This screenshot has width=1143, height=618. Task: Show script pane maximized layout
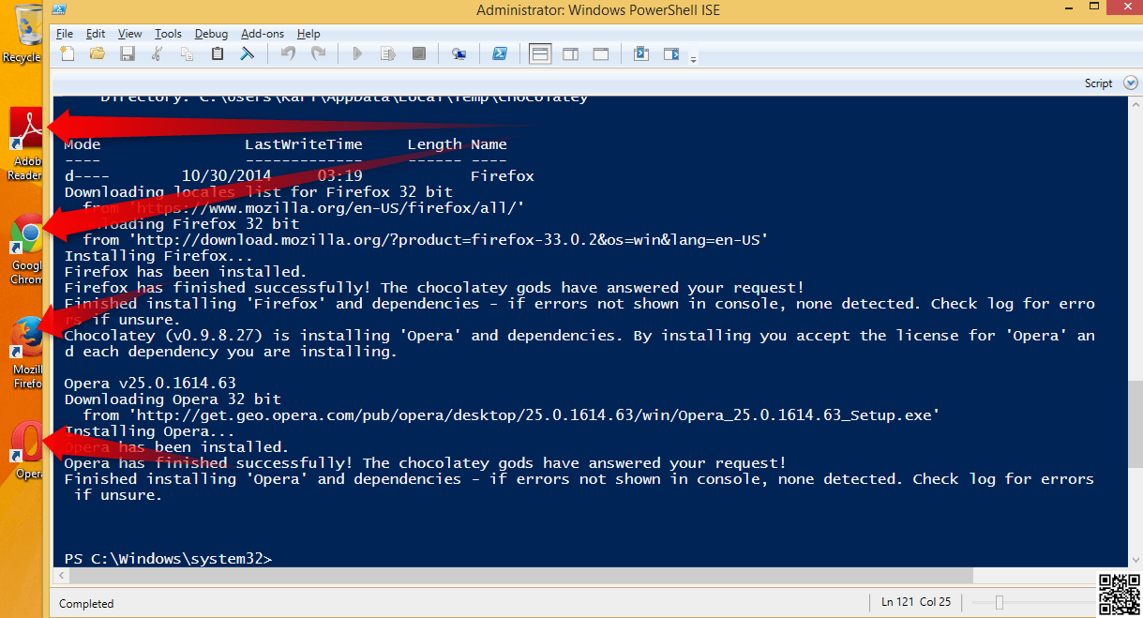pyautogui.click(x=600, y=54)
